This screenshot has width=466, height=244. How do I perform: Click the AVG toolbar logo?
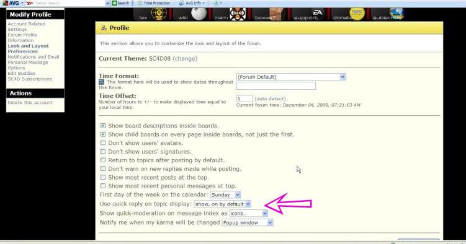[x=11, y=3]
